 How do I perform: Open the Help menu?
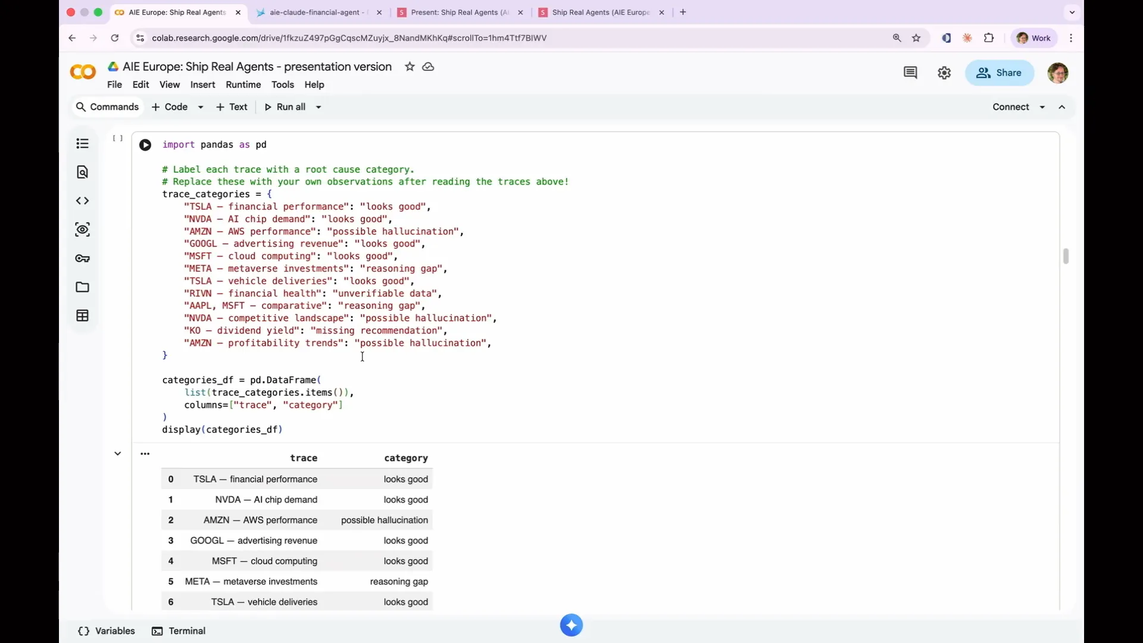314,85
